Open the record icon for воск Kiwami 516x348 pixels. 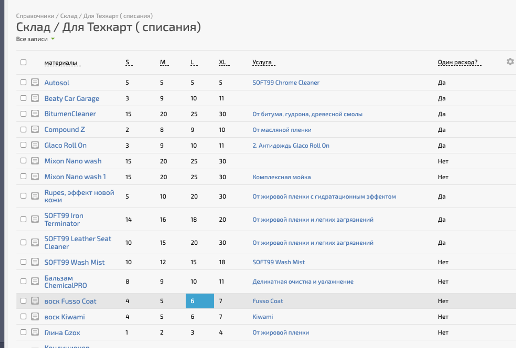(35, 317)
